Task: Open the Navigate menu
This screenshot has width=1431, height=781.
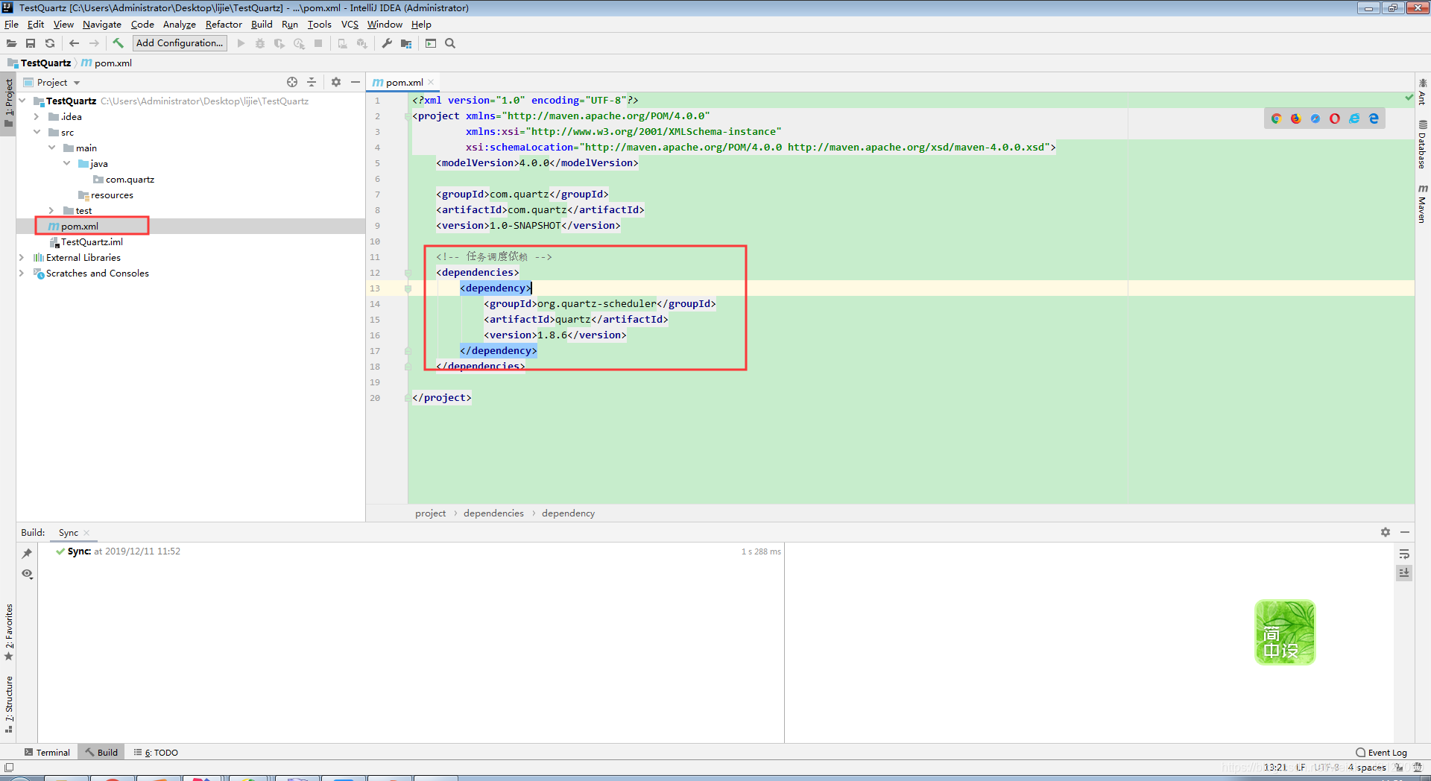Action: tap(101, 24)
